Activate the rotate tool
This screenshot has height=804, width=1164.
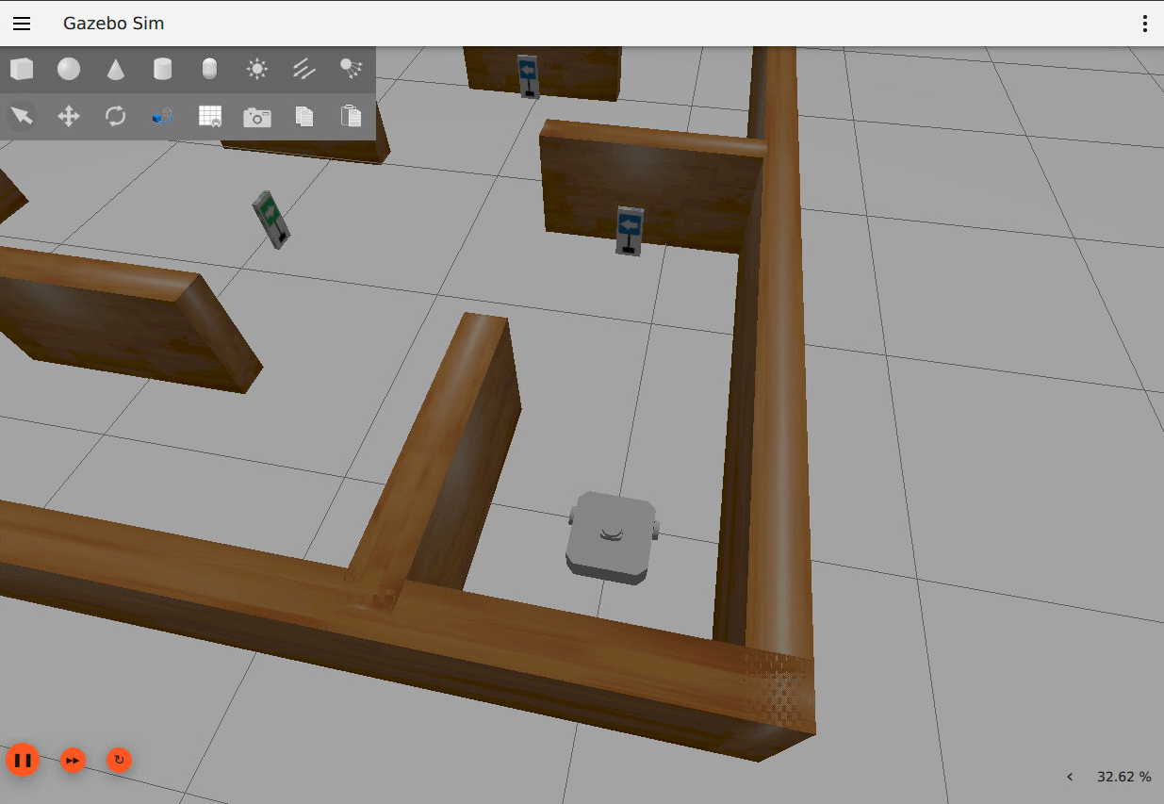coord(115,115)
